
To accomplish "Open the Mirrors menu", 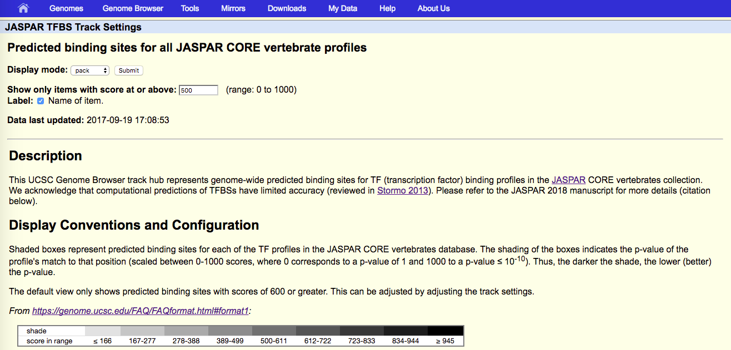I will (x=233, y=8).
